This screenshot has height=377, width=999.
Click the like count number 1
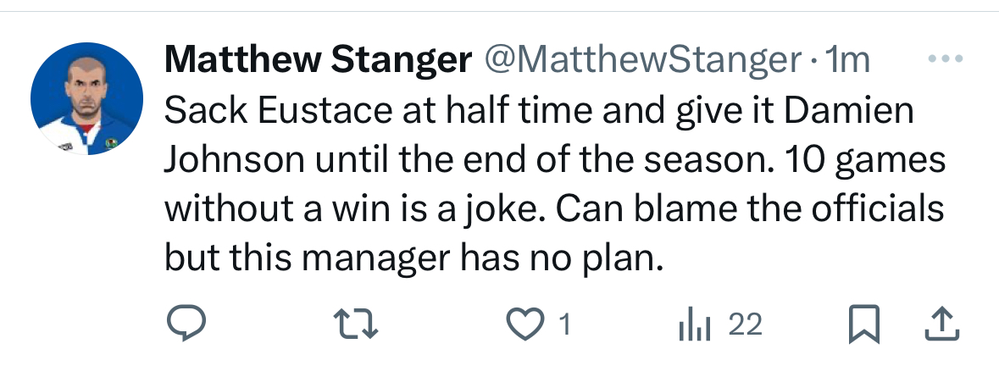click(565, 324)
